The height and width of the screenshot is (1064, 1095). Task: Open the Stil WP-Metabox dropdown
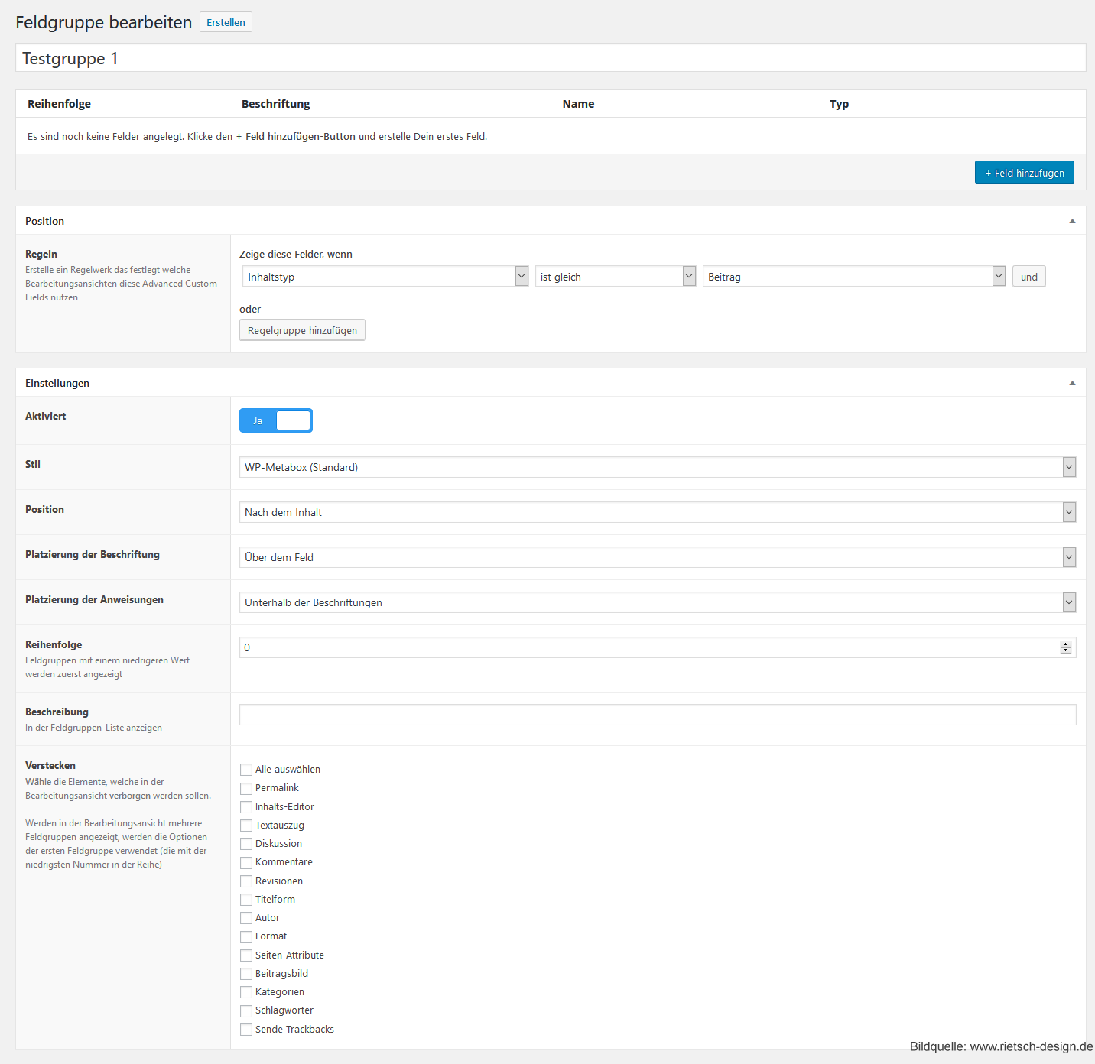coord(658,467)
